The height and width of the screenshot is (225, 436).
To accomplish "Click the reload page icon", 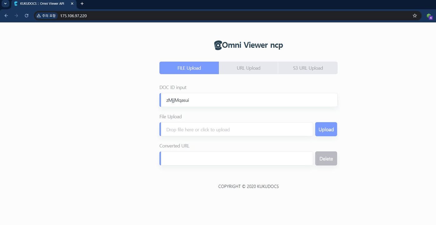I will pyautogui.click(x=27, y=16).
